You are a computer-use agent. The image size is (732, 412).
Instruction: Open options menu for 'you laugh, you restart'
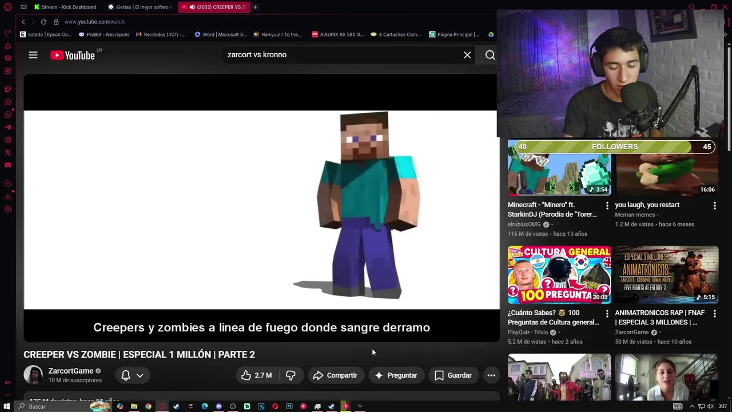coord(715,205)
